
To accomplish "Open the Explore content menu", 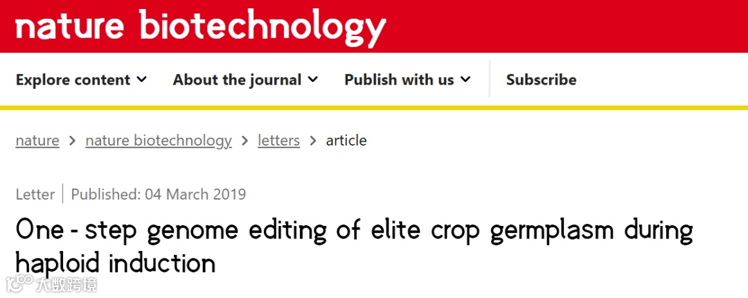I will [73, 80].
